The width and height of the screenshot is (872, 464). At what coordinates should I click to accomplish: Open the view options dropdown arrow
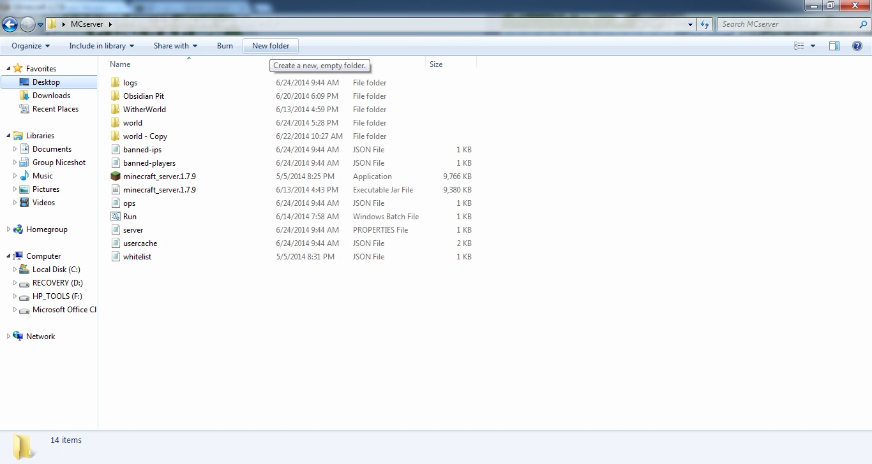click(x=813, y=46)
